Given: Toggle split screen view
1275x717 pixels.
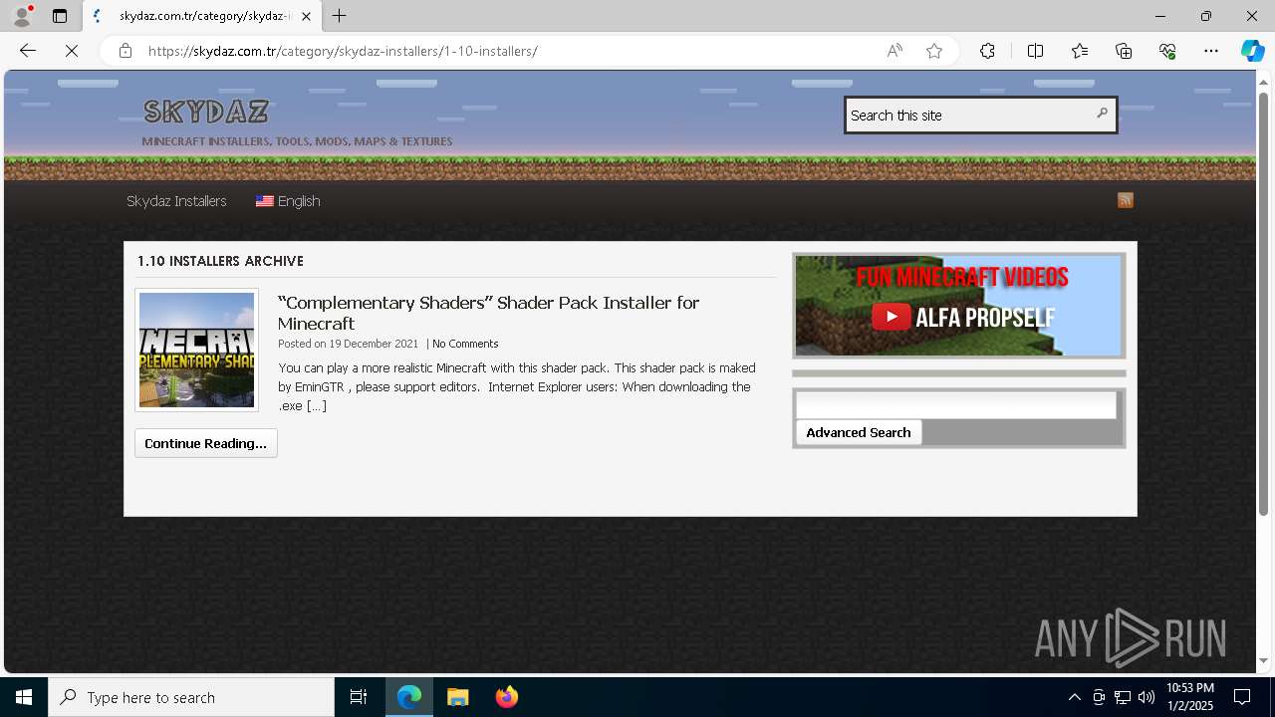Looking at the screenshot, I should click(x=1035, y=51).
